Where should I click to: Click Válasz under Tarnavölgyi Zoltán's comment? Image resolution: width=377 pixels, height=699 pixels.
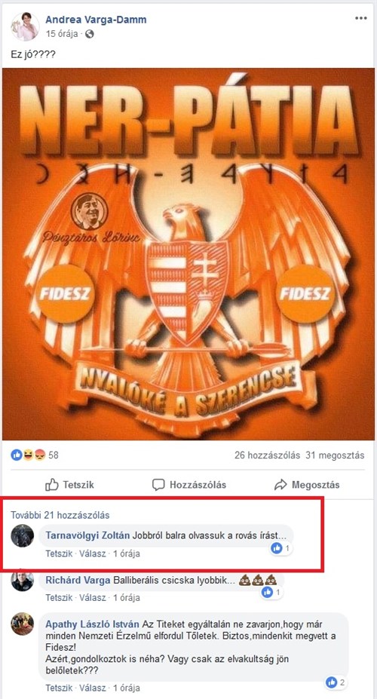[92, 553]
